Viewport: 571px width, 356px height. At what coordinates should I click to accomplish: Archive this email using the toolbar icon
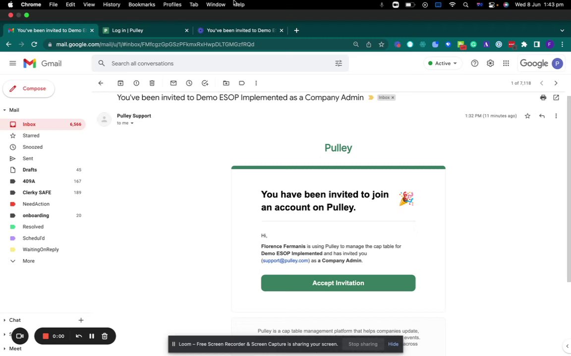[x=120, y=83]
